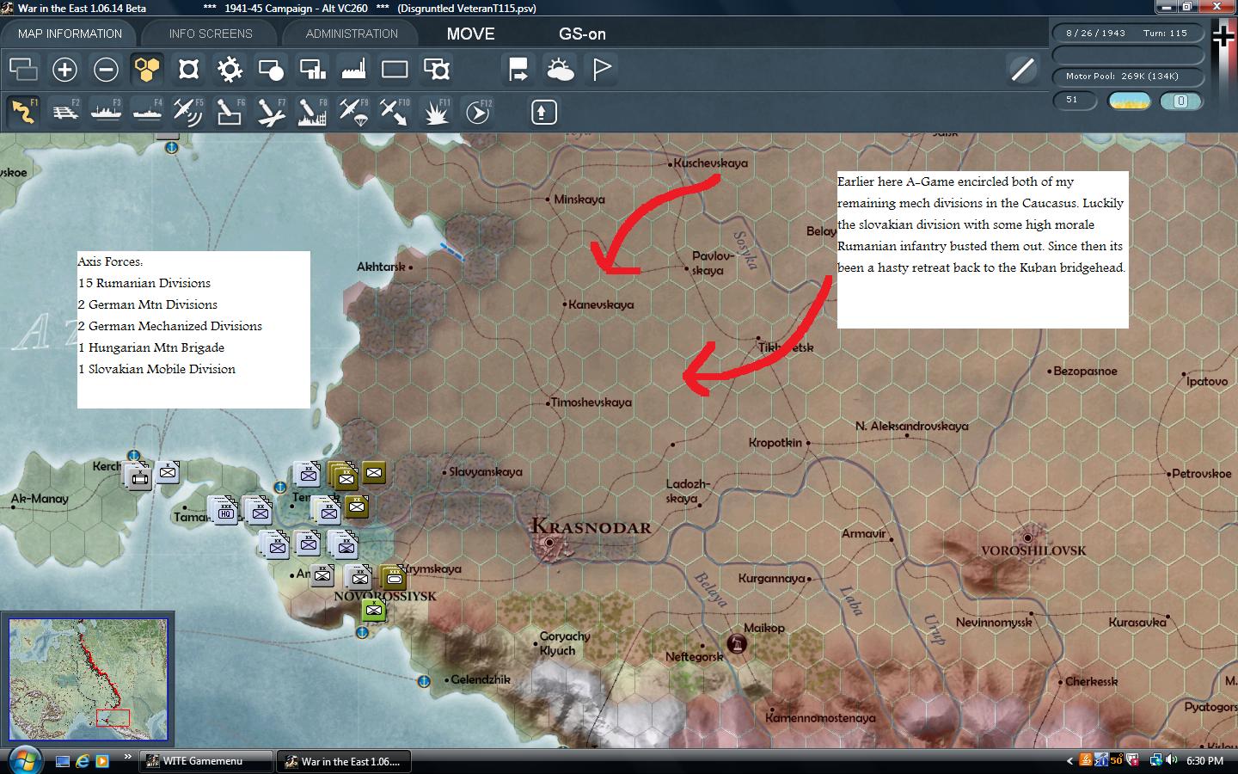
Task: Toggle the factory display icon
Action: coord(353,70)
